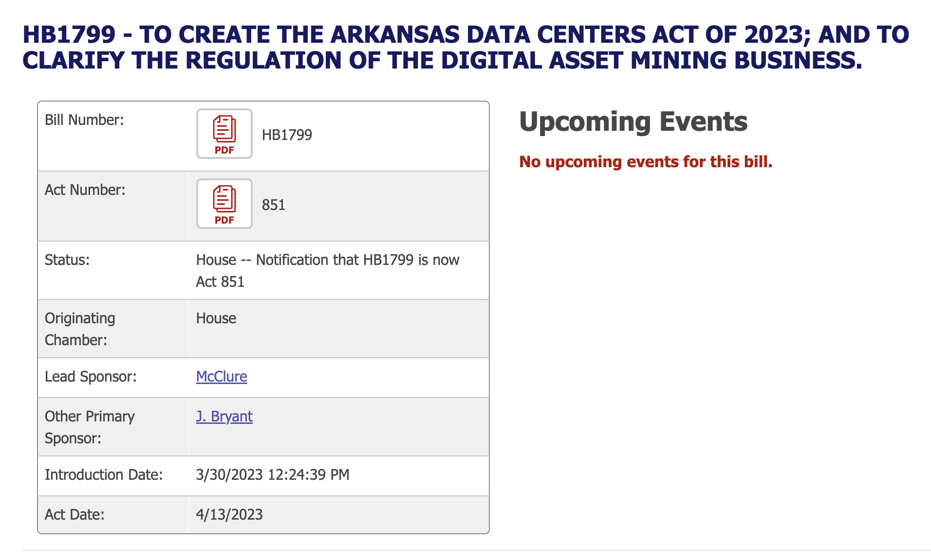The width and height of the screenshot is (931, 560).
Task: Click the act date 4/13/2023 value
Action: 229,515
